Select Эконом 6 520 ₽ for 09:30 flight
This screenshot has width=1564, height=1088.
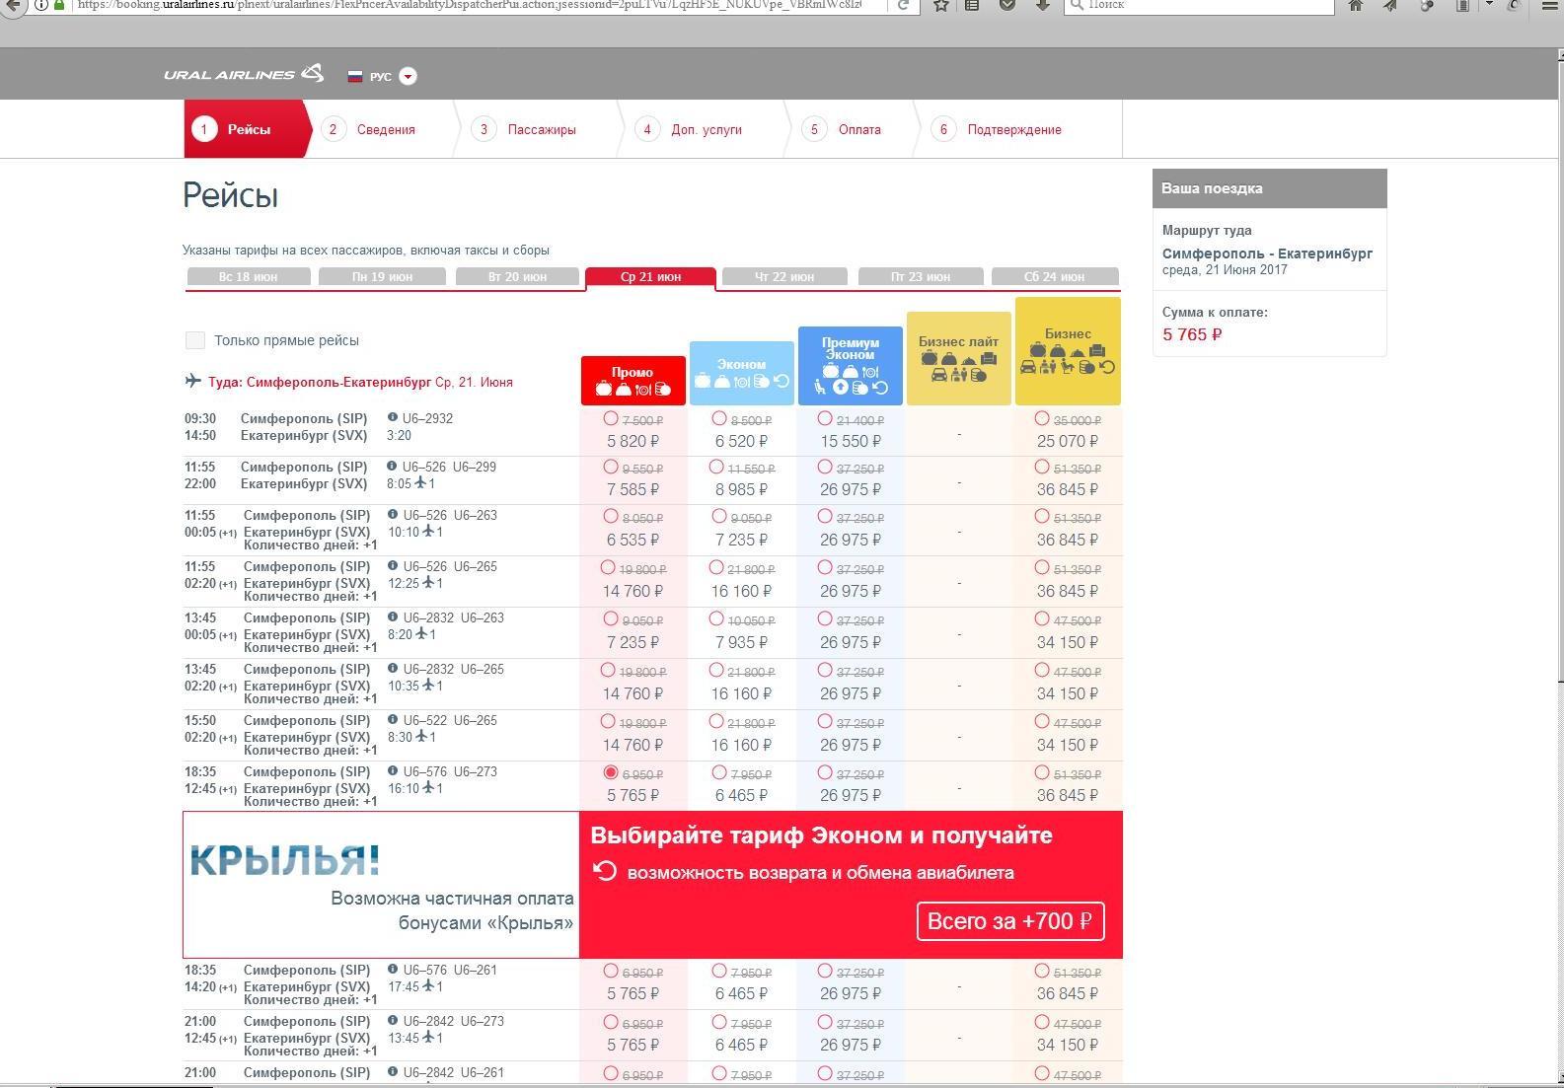click(718, 419)
